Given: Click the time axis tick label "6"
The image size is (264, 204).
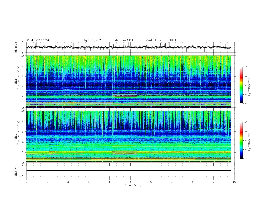Looking at the screenshot, I should pos(151,182).
